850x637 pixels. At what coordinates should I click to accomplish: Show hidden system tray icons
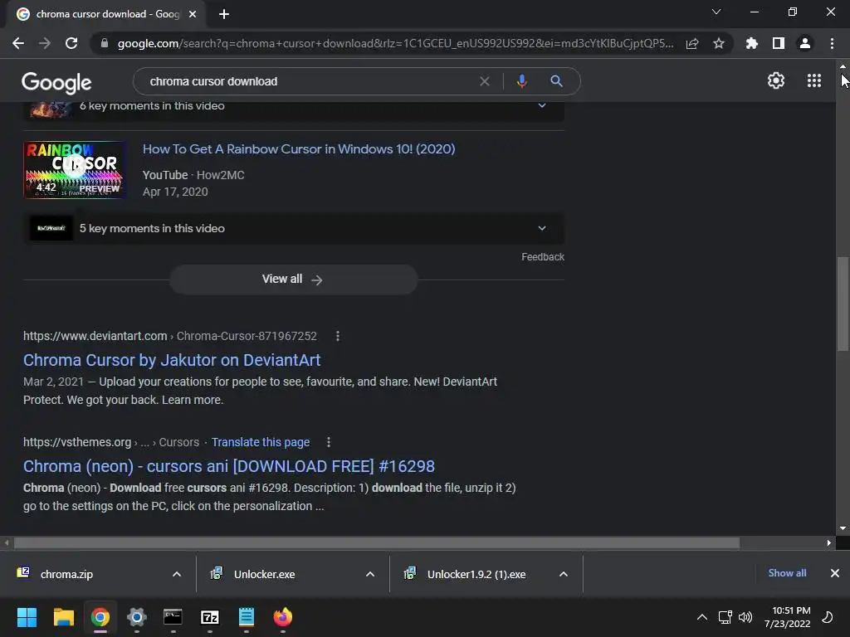tap(702, 617)
